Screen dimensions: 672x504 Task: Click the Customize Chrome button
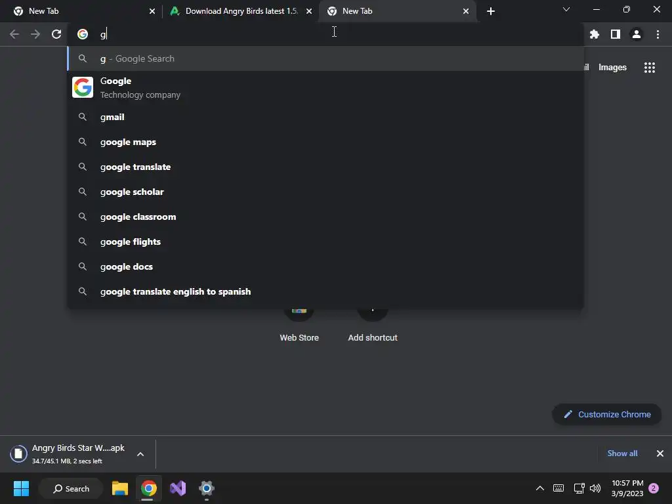point(607,415)
